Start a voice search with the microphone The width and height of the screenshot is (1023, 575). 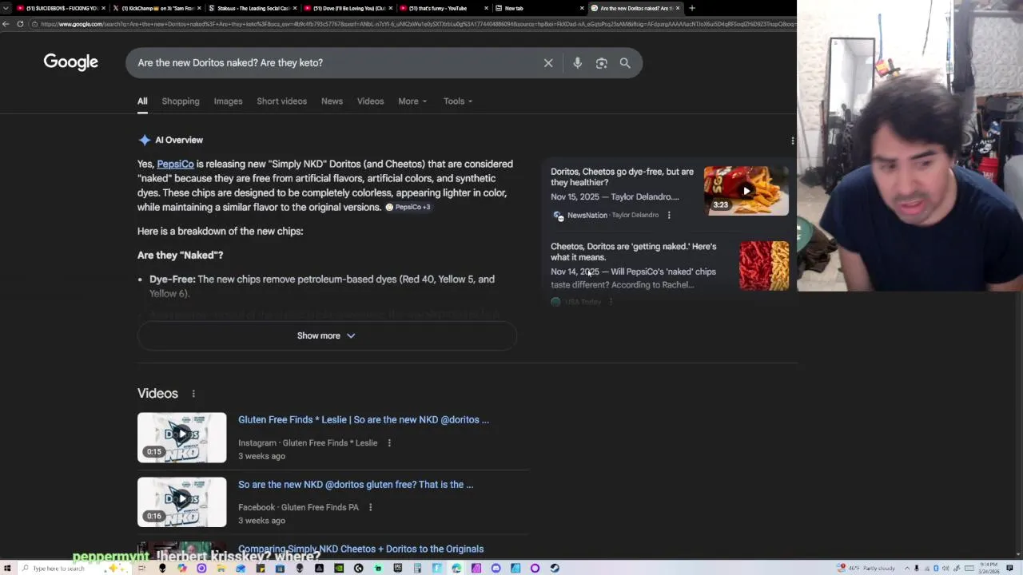point(577,63)
